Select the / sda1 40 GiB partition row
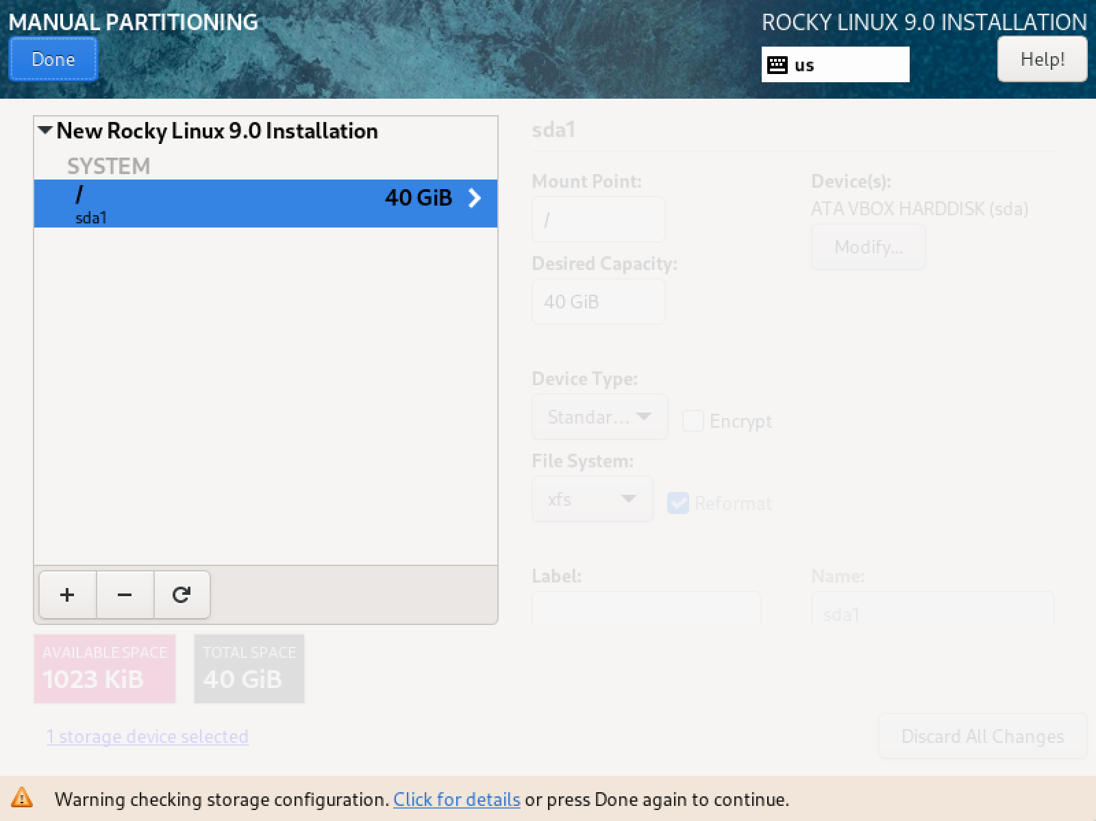 266,204
